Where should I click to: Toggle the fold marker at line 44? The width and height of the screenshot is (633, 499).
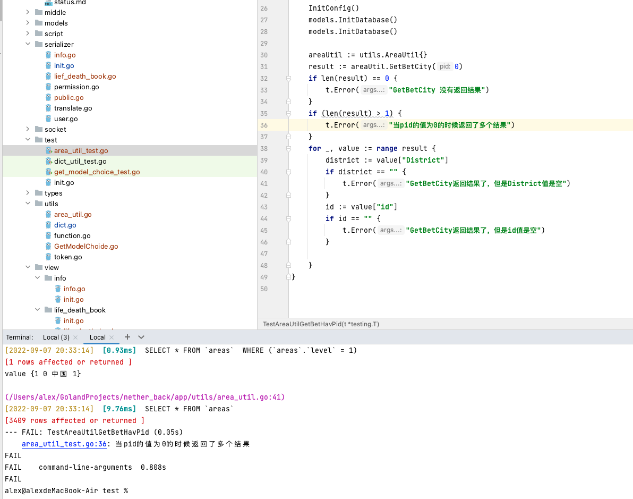pos(288,218)
